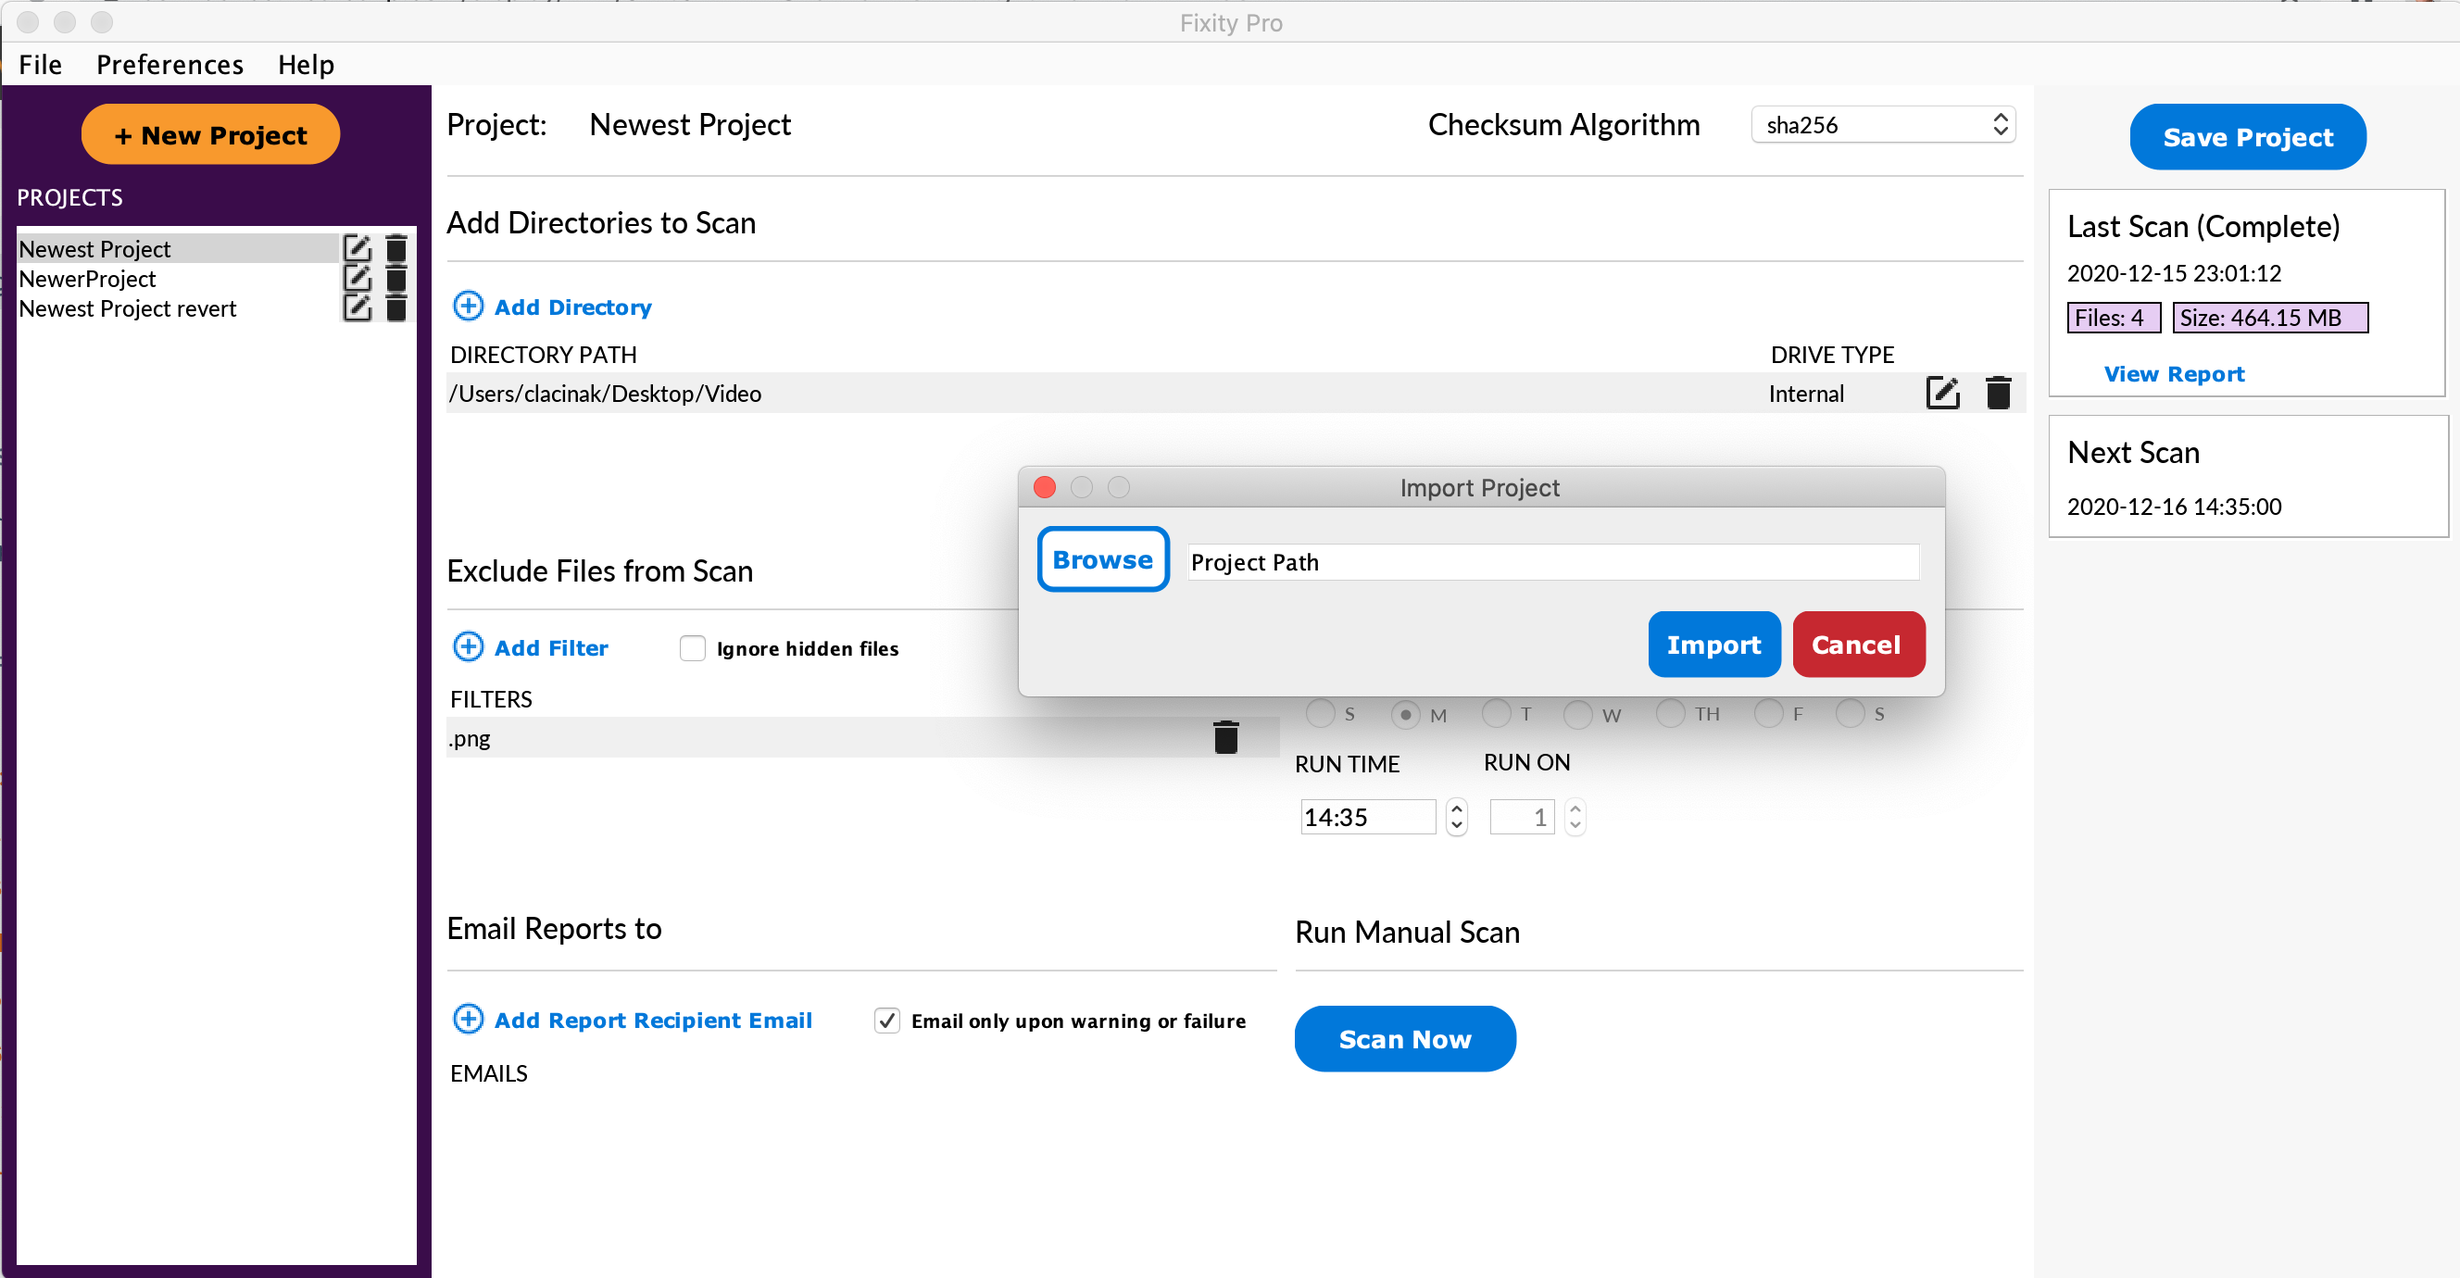Select the Monday (M) radio button
The width and height of the screenshot is (2460, 1278).
click(x=1405, y=713)
